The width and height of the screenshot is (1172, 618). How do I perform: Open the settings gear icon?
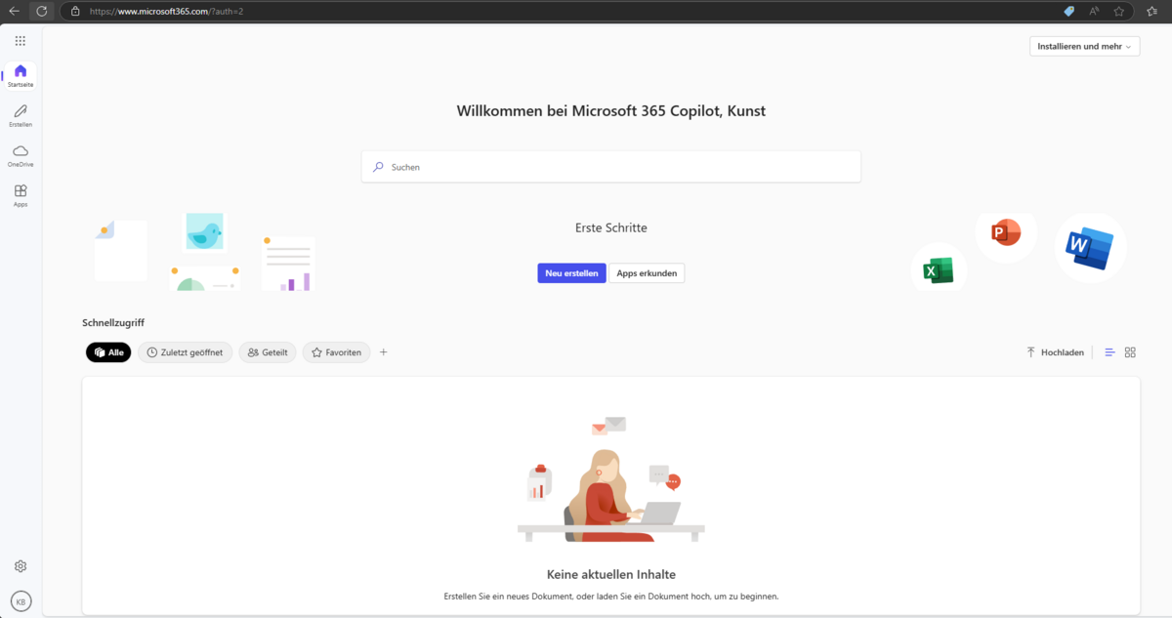click(x=21, y=566)
